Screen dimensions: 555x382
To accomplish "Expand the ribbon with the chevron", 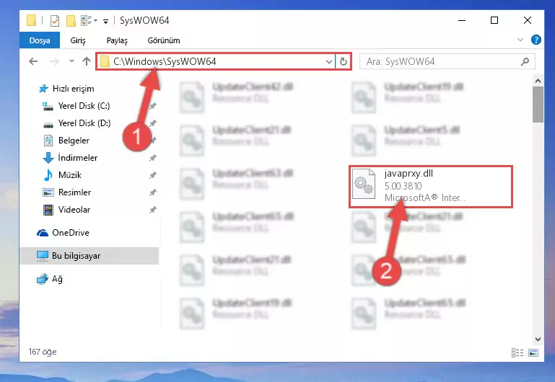I will click(x=520, y=40).
